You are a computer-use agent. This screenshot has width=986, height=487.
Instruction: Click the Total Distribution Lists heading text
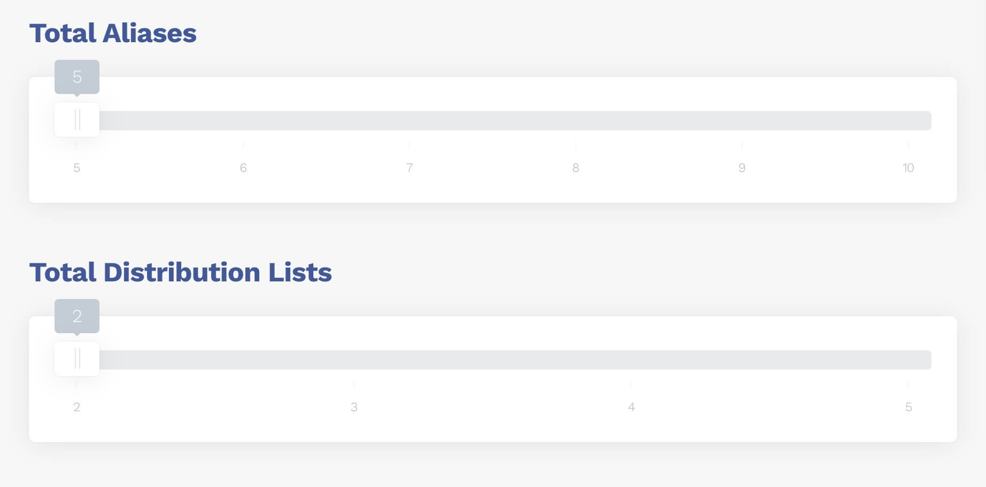point(181,272)
